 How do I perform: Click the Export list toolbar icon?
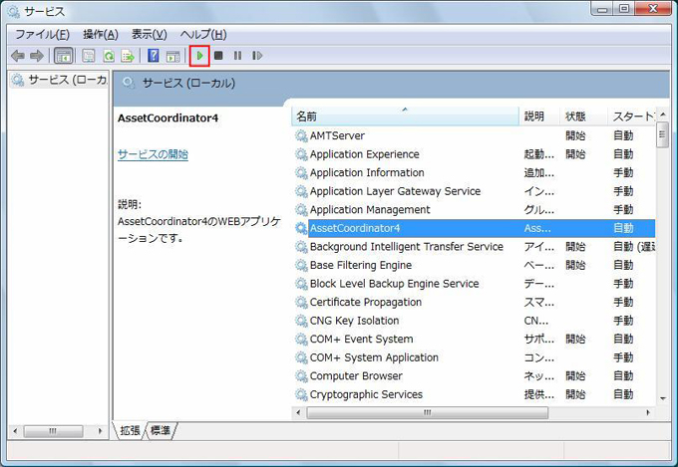point(128,56)
